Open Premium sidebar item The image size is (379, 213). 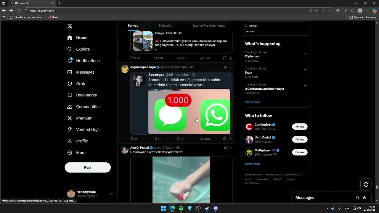(80, 118)
